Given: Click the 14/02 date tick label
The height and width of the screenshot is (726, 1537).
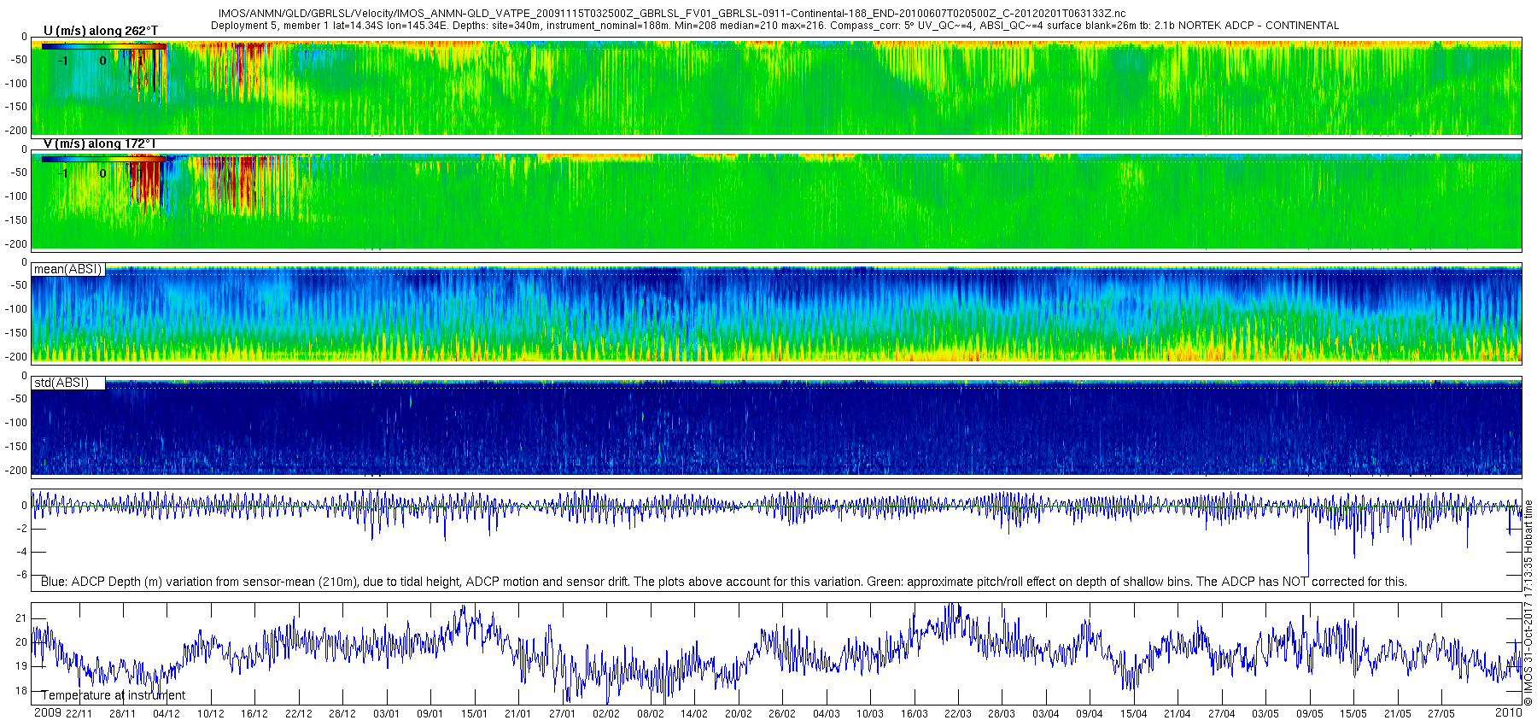Looking at the screenshot, I should 693,714.
